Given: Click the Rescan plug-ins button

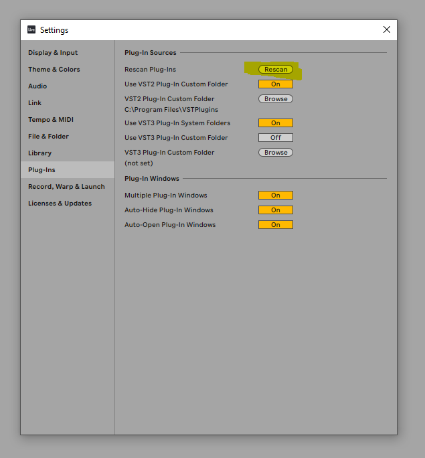Looking at the screenshot, I should pos(276,69).
